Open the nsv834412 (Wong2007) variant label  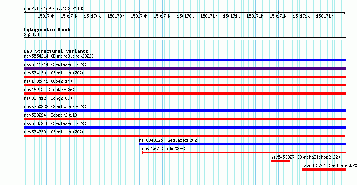pos(48,98)
